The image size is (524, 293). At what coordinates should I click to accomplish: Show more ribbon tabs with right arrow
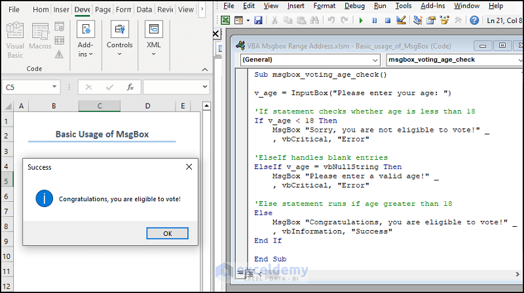(x=202, y=9)
